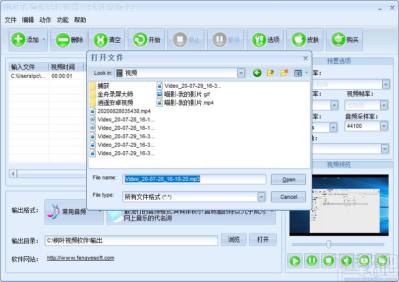The height and width of the screenshot is (282, 399).
Task: Expand the 视频帧率 dropdown
Action: 384,105
